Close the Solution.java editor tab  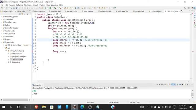click(x=179, y=11)
